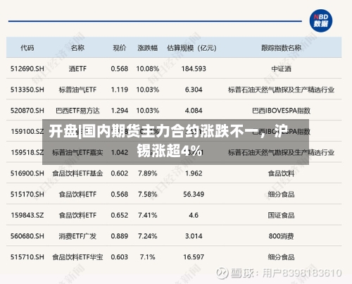Click the 7.1% change value
352x284 pixels.
point(148,257)
